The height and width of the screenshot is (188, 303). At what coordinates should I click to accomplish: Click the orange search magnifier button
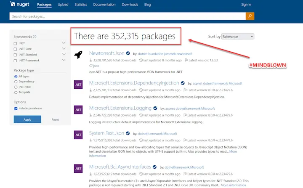[250, 16]
